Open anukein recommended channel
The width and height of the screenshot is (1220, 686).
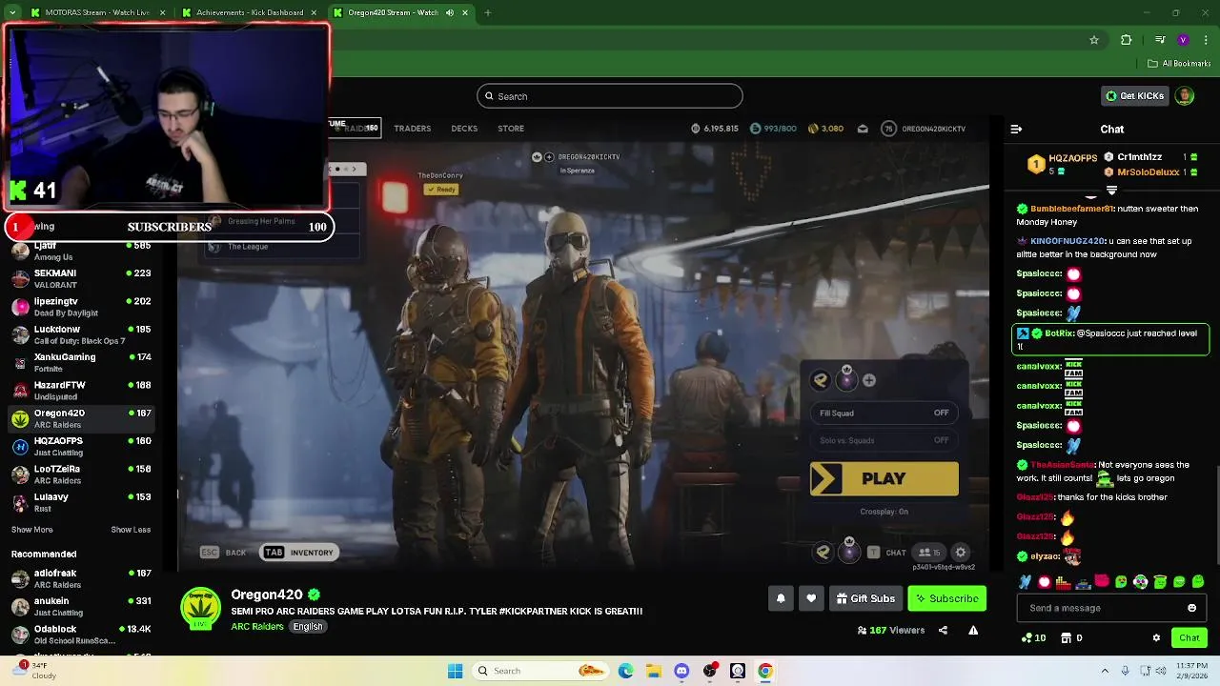click(x=81, y=606)
